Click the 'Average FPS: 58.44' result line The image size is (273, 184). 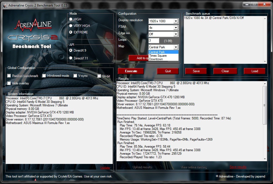coord(145,147)
